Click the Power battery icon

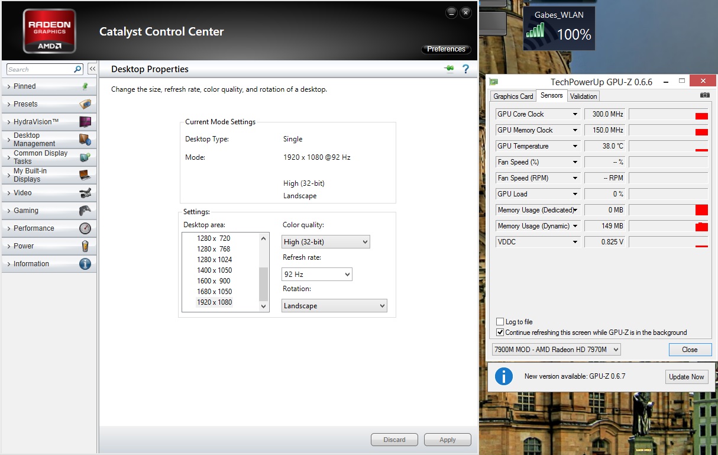click(85, 246)
